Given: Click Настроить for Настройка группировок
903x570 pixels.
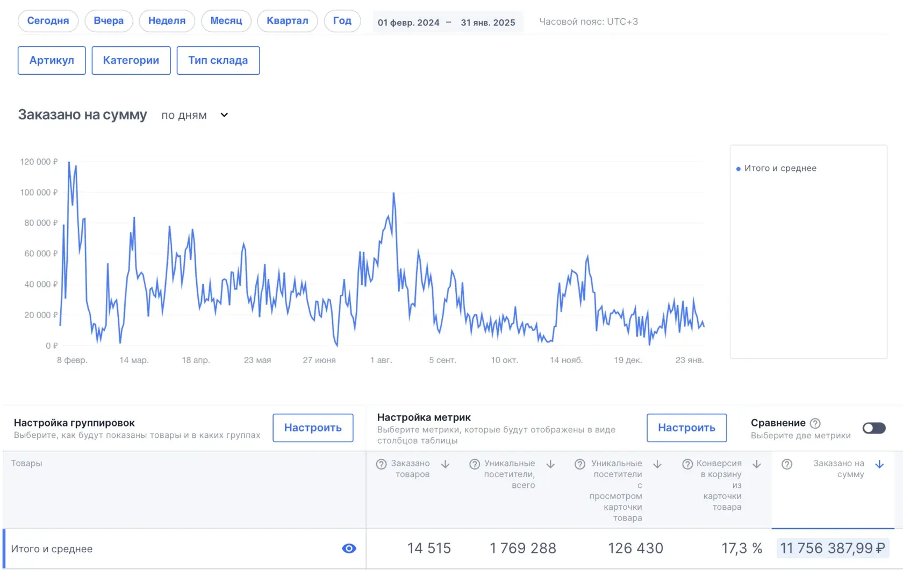Looking at the screenshot, I should click(313, 428).
